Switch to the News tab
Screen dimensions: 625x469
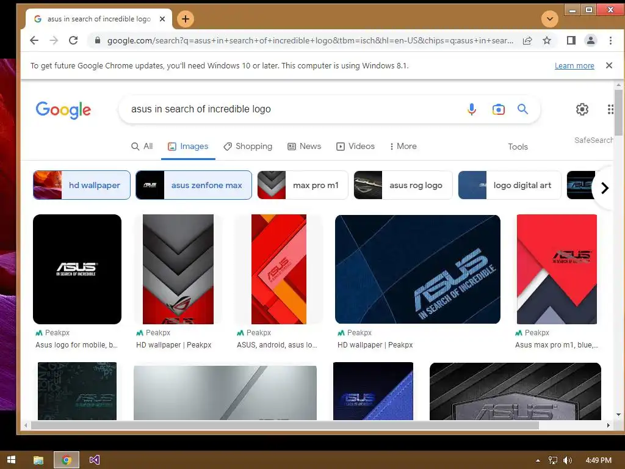point(305,147)
